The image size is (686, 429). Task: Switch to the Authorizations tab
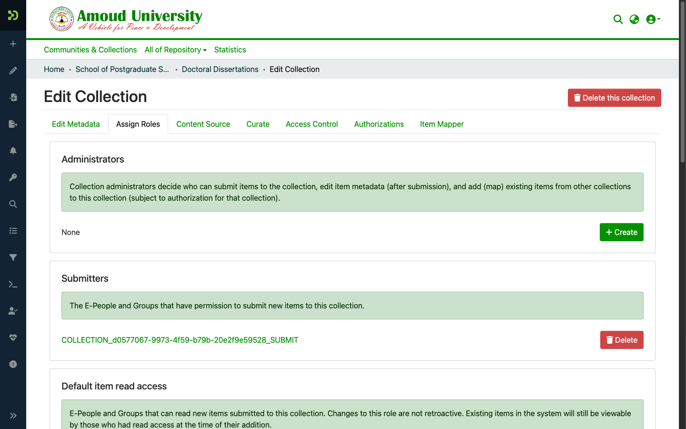click(379, 124)
